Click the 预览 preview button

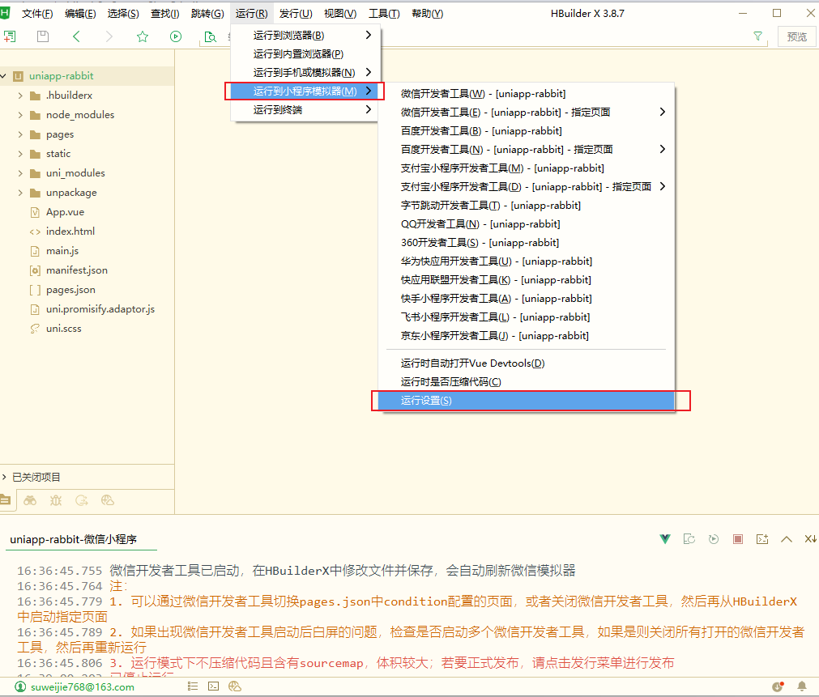point(796,36)
